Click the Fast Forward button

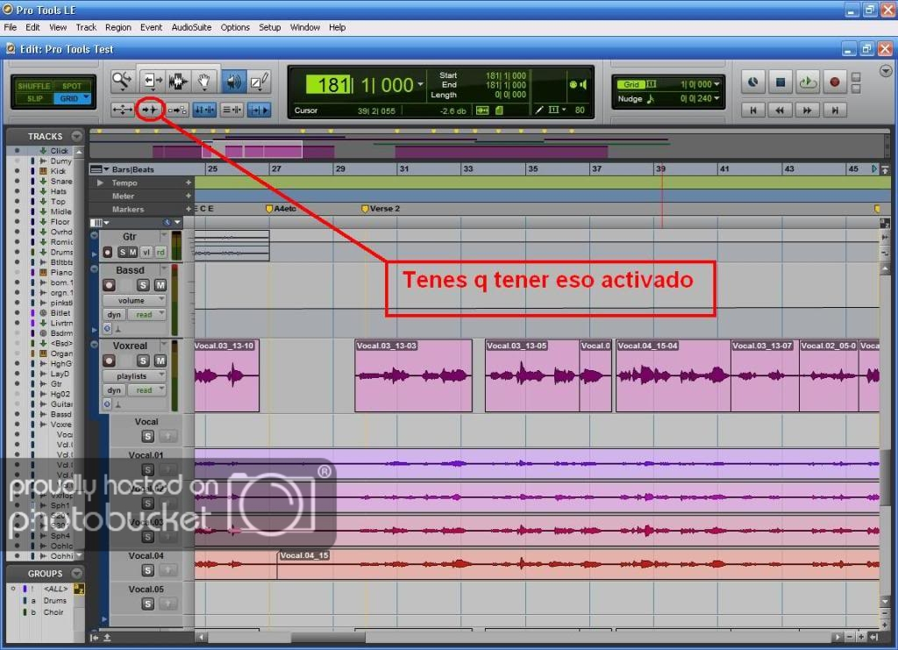tap(807, 110)
